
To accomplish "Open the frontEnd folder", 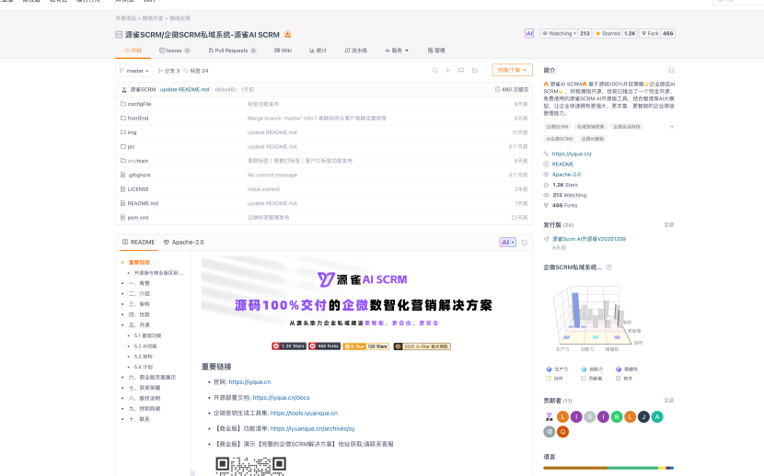I will click(x=138, y=119).
